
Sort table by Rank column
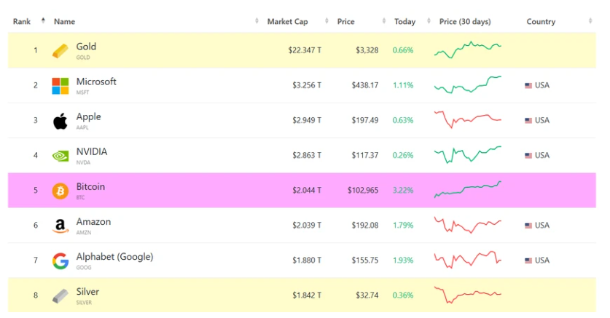[x=20, y=22]
